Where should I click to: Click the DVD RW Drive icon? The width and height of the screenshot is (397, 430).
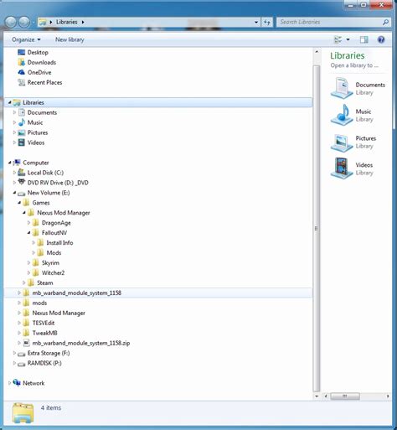[22, 182]
